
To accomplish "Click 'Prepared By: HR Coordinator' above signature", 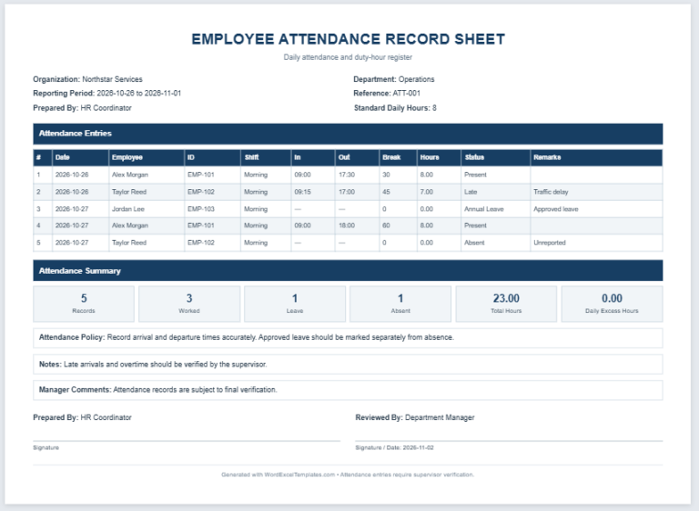I will 82,418.
